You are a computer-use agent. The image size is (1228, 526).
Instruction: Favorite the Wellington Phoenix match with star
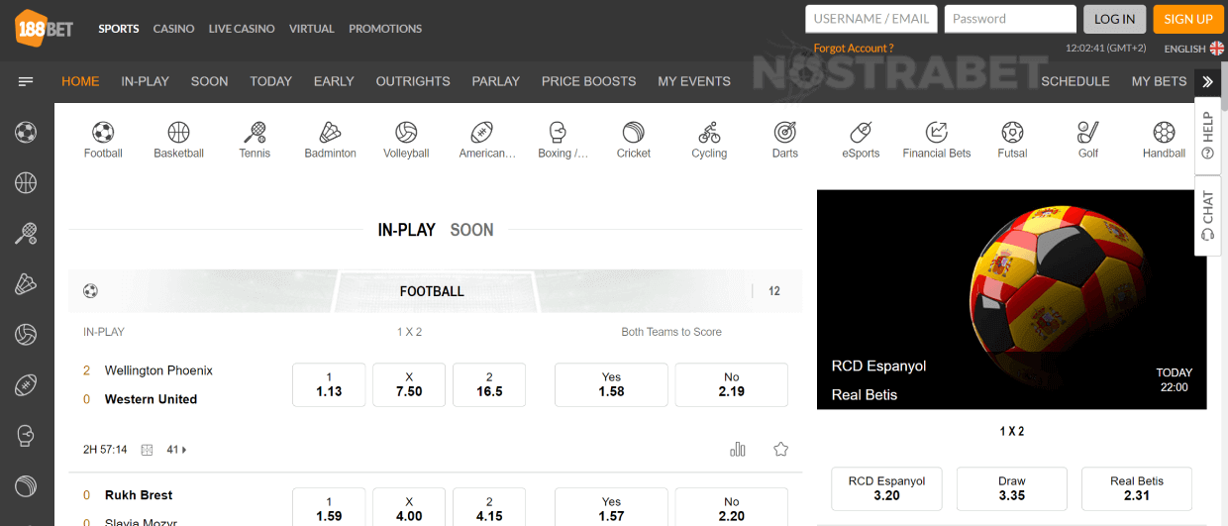pos(780,449)
